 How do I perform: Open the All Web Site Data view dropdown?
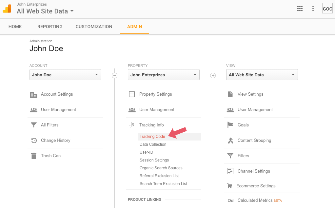tap(262, 75)
